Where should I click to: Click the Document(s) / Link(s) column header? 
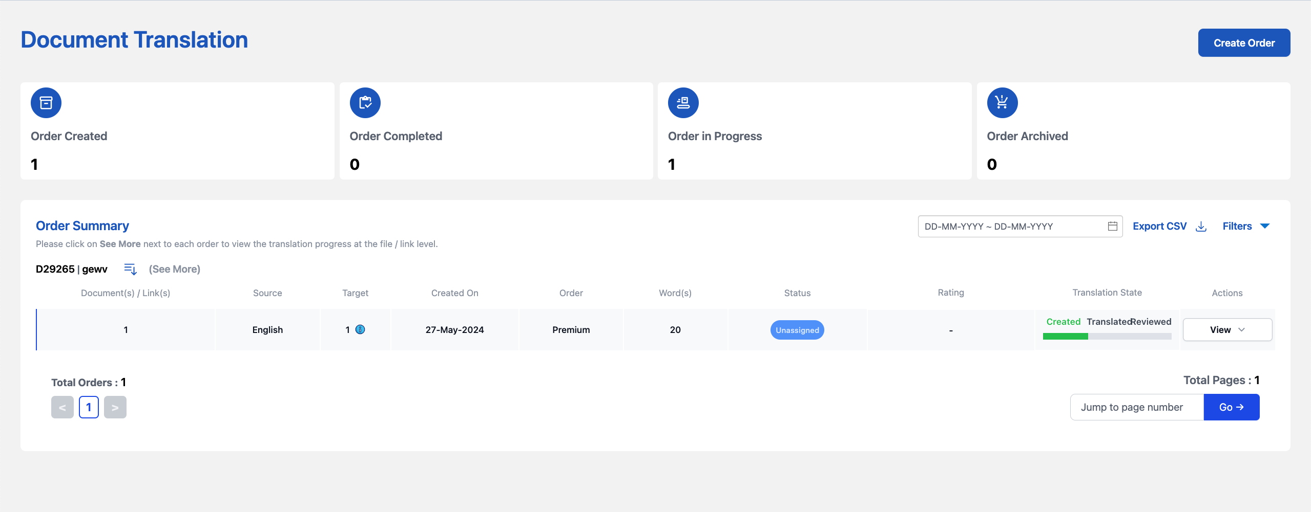(x=126, y=293)
